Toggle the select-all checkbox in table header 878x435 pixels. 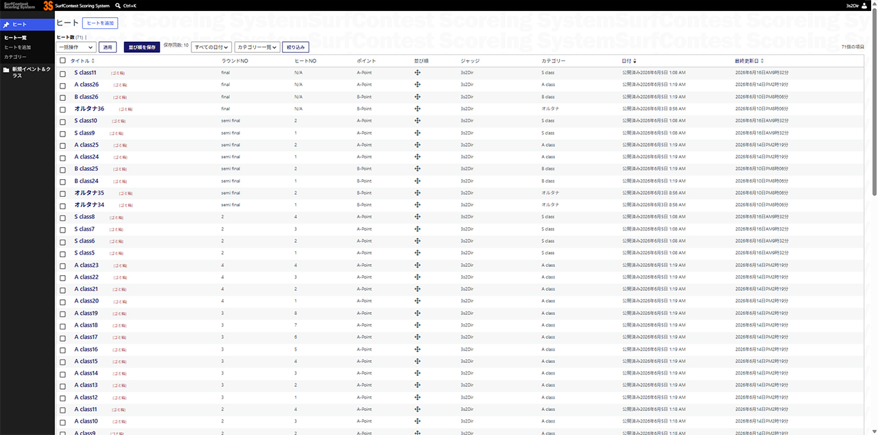tap(62, 60)
